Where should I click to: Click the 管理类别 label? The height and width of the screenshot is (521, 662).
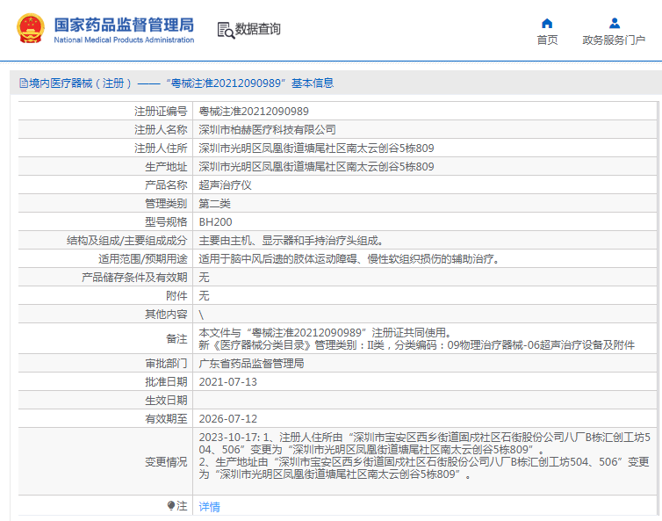pyautogui.click(x=166, y=204)
